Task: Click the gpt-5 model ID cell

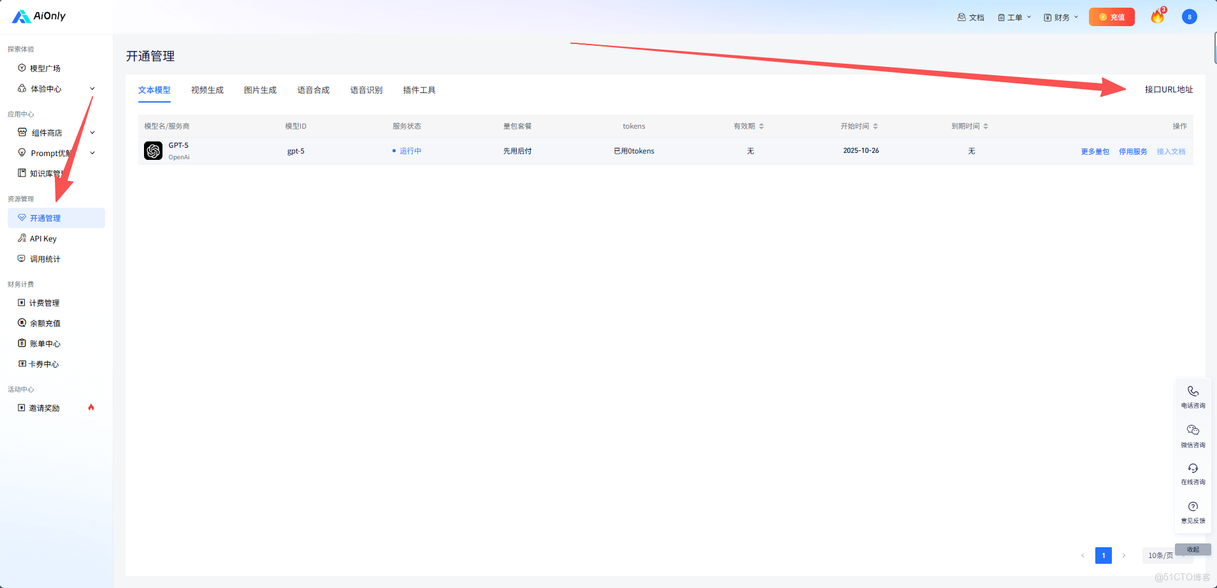Action: point(296,151)
